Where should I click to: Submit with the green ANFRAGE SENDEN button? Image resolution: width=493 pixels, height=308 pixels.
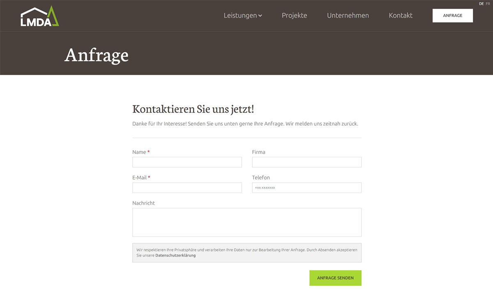[x=335, y=278]
